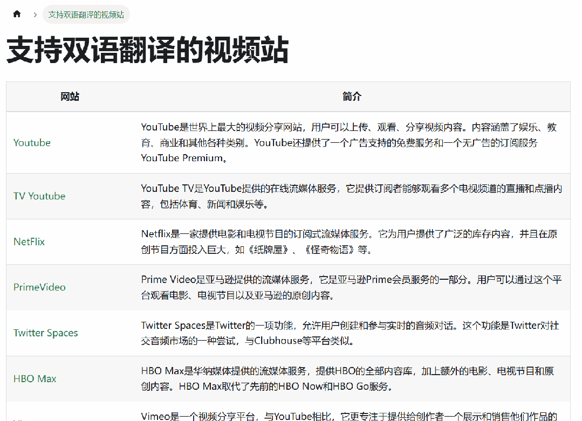The image size is (582, 421).
Task: Open the TV Youtube link
Action: click(x=39, y=196)
